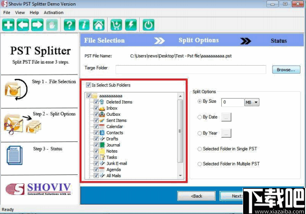Click the Agenda folder icon
Screen dimensions: 306x214
[102, 169]
